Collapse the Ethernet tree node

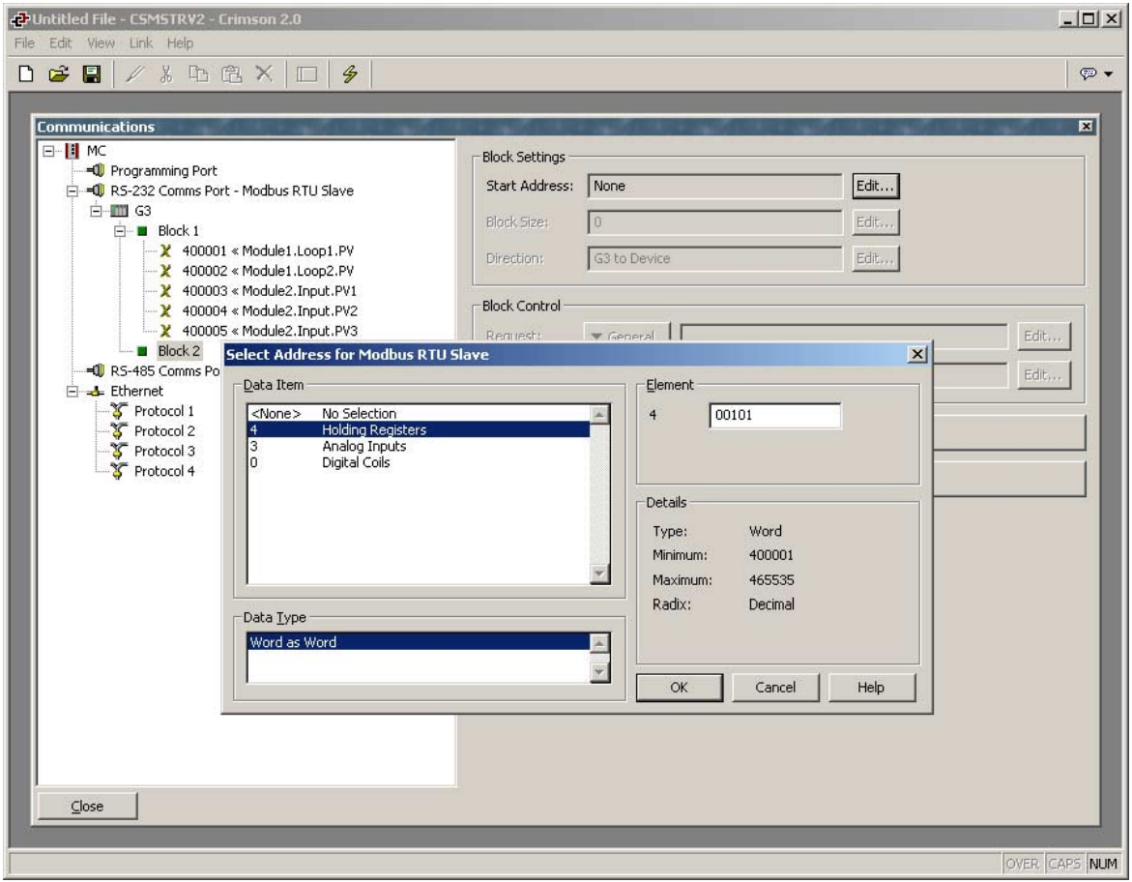coord(73,392)
